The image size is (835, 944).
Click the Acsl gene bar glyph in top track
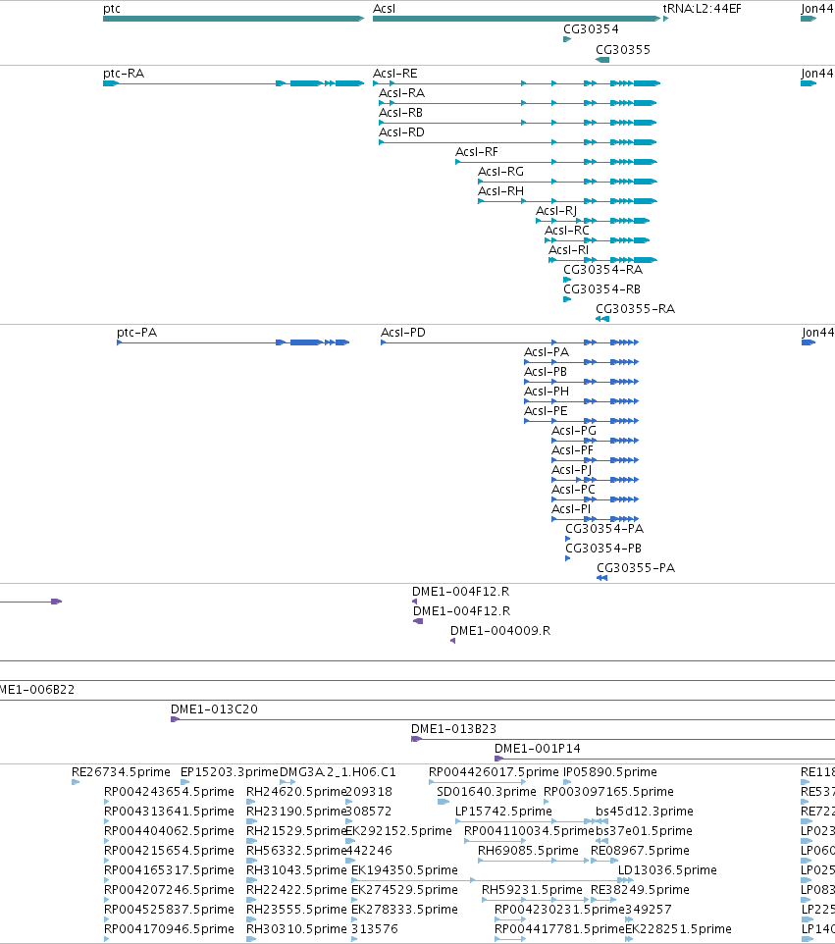tap(516, 19)
